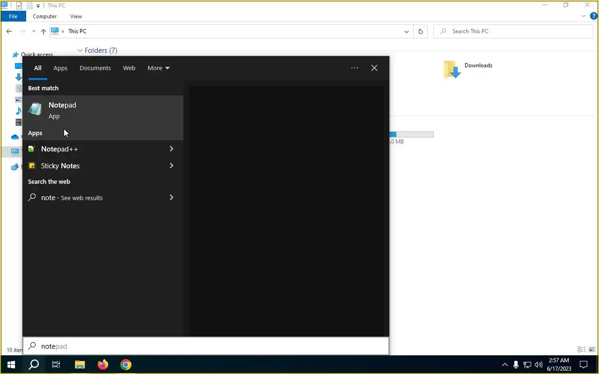The width and height of the screenshot is (599, 374).
Task: Click the Windows Start button
Action: (x=11, y=365)
